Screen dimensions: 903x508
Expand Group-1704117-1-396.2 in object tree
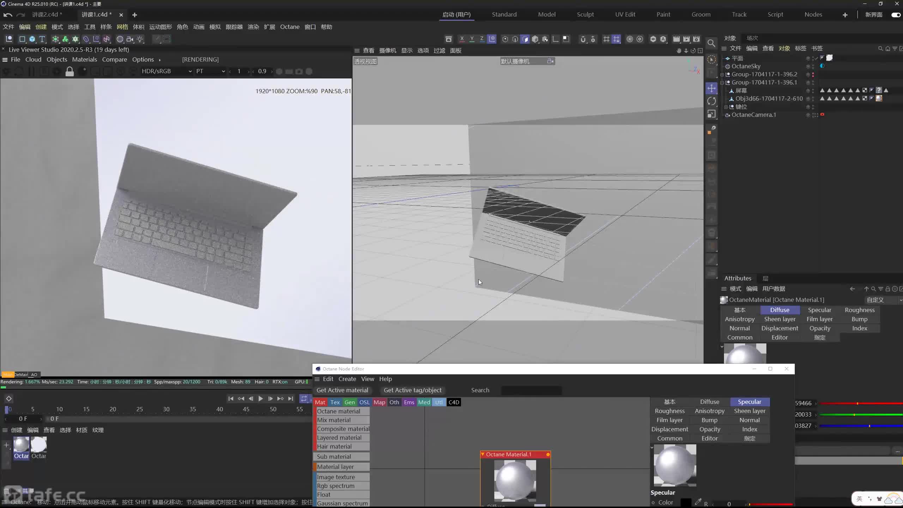722,74
